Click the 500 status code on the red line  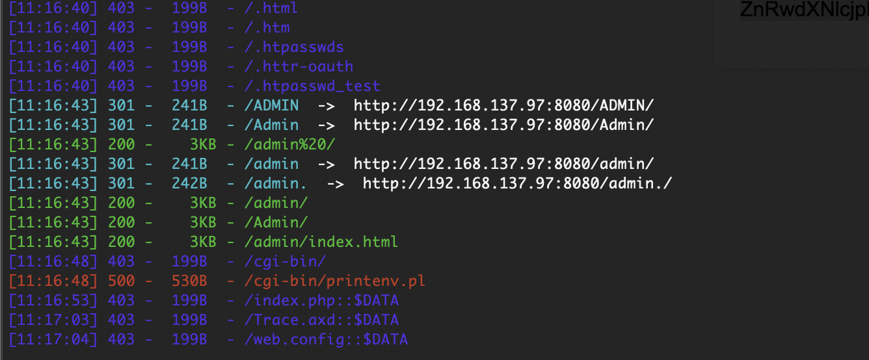point(120,281)
